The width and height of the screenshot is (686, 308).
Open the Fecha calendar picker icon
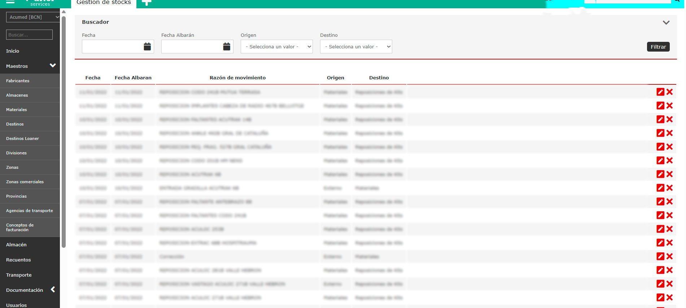pyautogui.click(x=147, y=47)
